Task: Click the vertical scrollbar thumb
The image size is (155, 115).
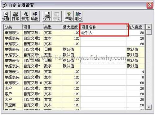Action: point(149,32)
